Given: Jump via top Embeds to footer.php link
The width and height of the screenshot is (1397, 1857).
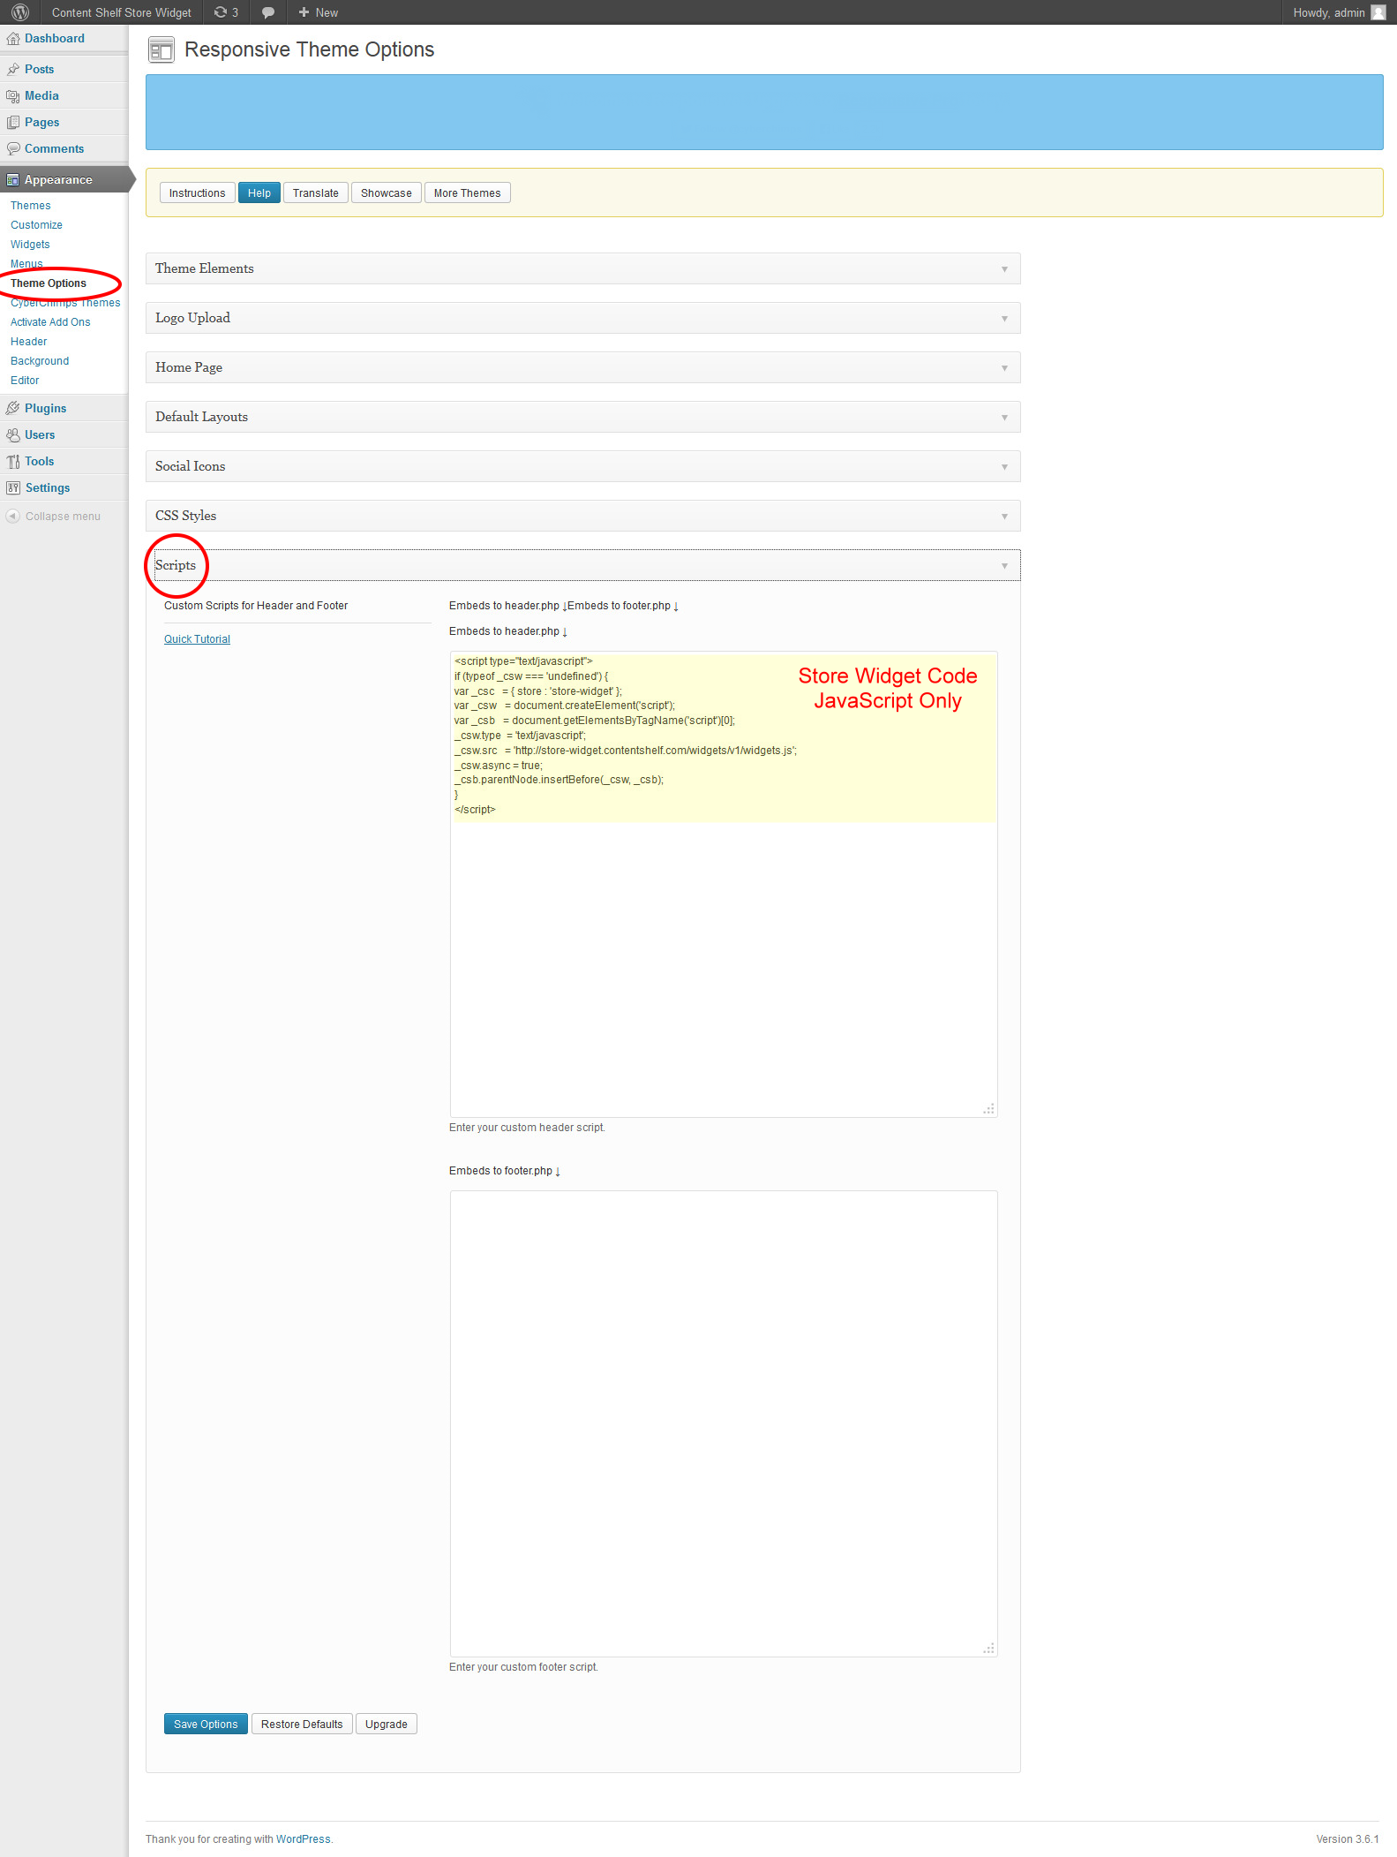Looking at the screenshot, I should click(x=623, y=606).
